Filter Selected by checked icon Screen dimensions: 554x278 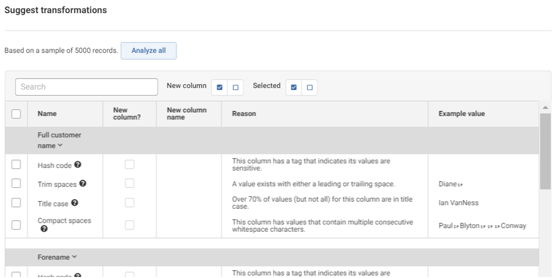(294, 87)
